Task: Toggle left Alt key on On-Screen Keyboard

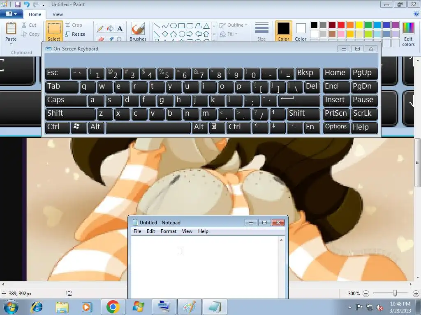Action: pos(96,127)
